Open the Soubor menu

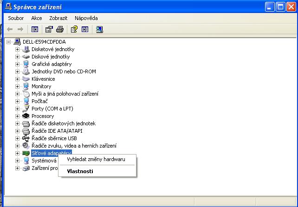click(16, 18)
